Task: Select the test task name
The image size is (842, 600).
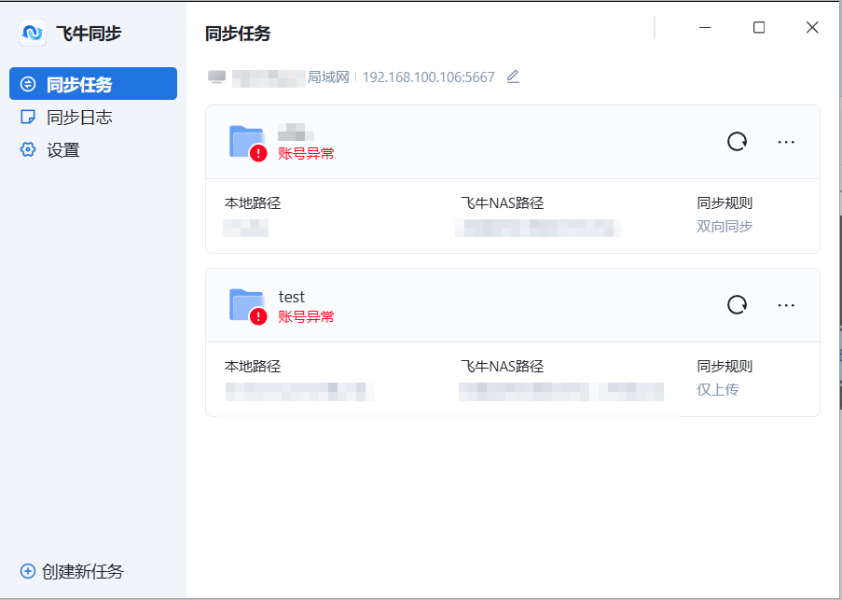Action: pyautogui.click(x=292, y=297)
